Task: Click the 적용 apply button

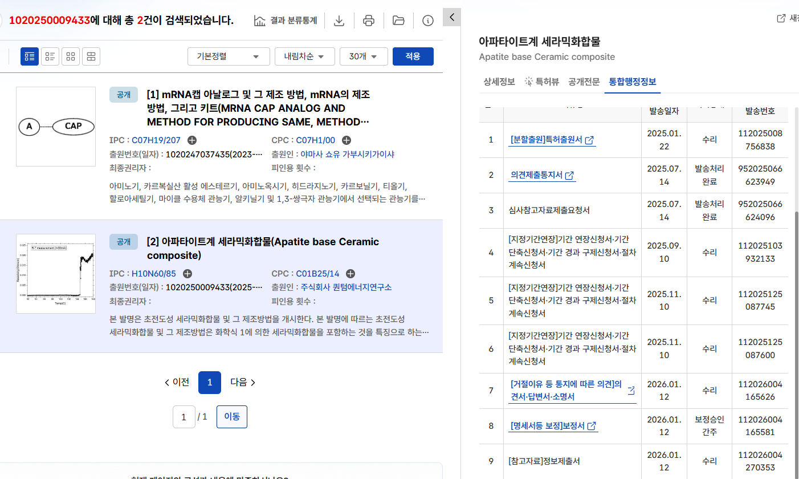Action: click(x=413, y=56)
